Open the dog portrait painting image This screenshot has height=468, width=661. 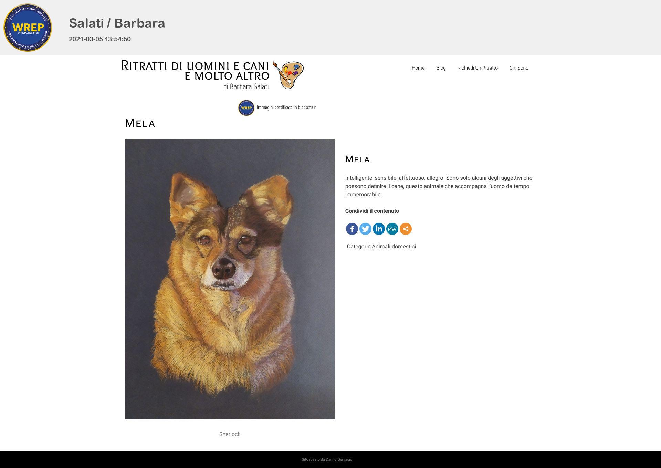pos(230,279)
